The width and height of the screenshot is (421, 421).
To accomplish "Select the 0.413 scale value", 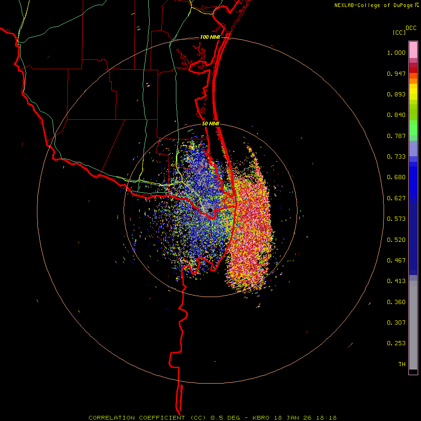I will (x=396, y=281).
